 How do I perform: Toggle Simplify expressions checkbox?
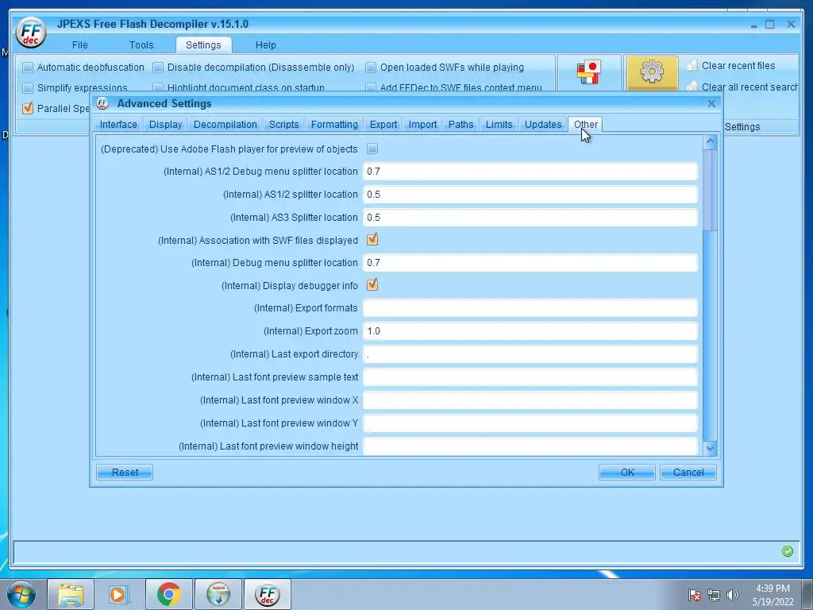coord(28,87)
